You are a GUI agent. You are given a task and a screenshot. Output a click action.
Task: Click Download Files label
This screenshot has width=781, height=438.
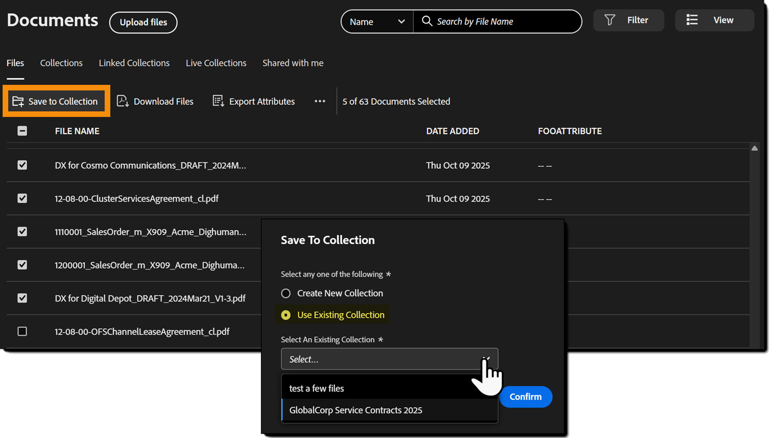click(163, 101)
